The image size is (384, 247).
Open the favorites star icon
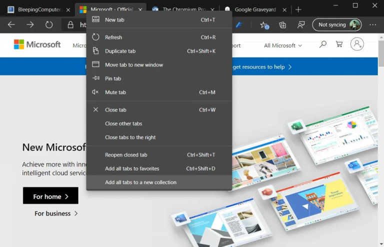click(264, 25)
